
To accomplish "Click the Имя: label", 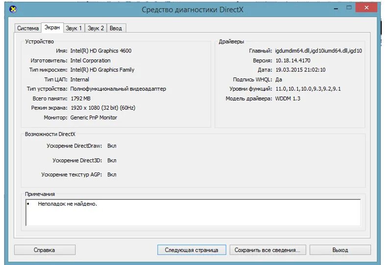I will pyautogui.click(x=62, y=51).
